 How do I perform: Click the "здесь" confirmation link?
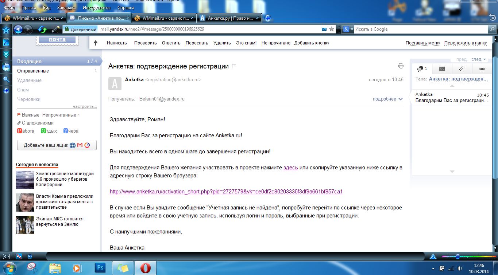click(291, 168)
